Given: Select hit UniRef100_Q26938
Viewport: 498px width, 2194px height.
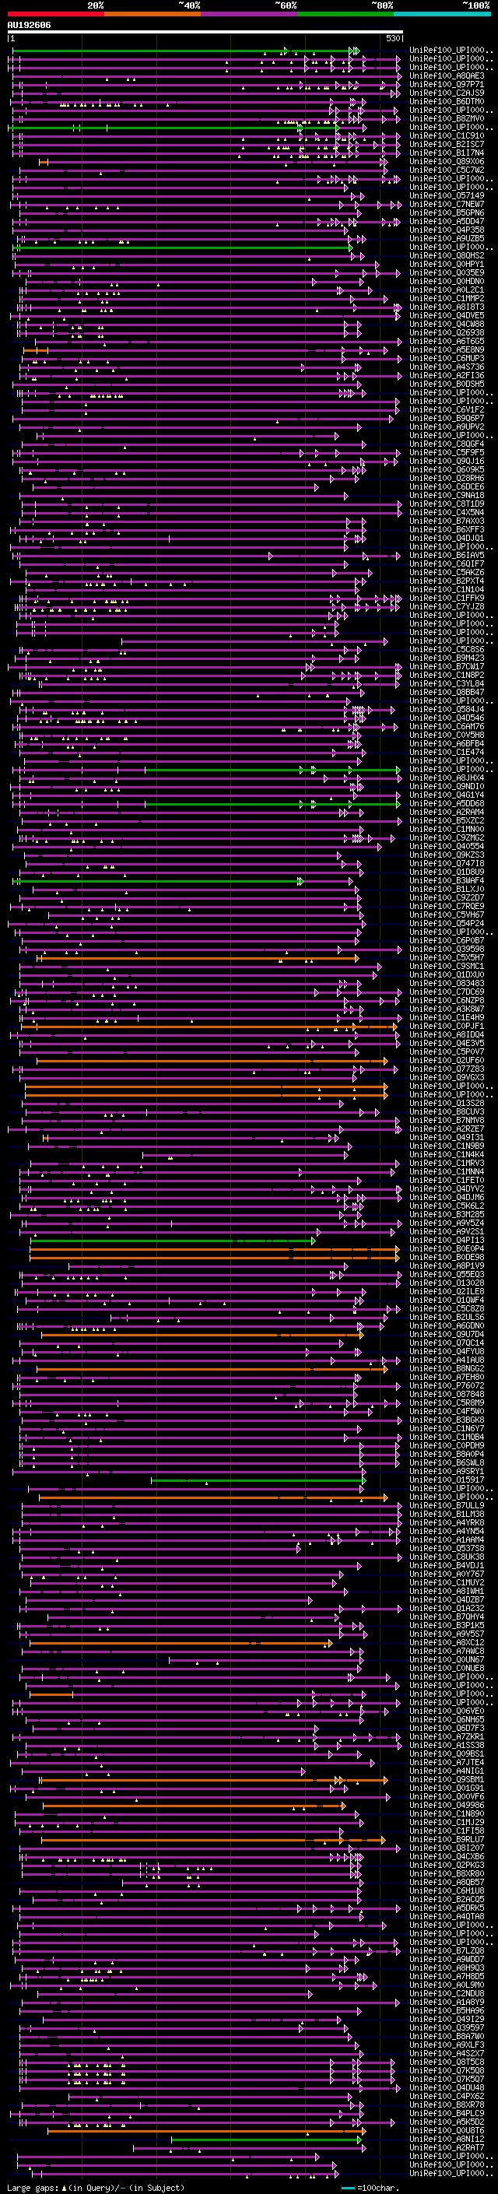Looking at the screenshot, I should [447, 333].
